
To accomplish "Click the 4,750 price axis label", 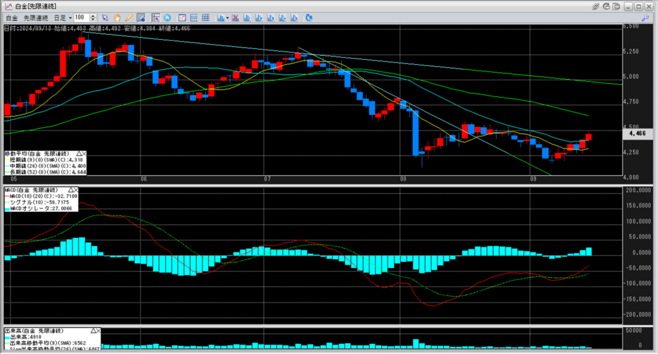I will click(x=631, y=102).
